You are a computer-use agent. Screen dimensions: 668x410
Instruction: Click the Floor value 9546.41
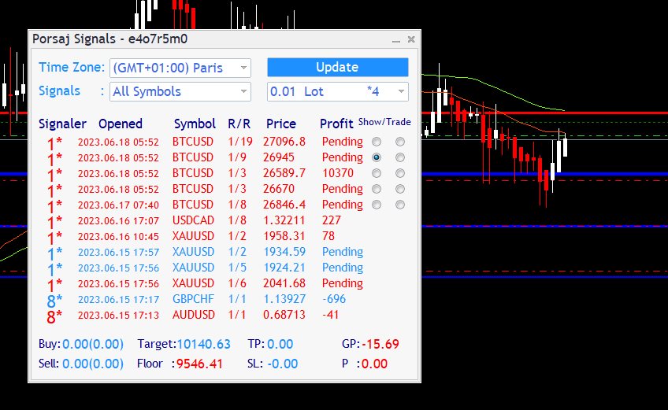coord(199,364)
